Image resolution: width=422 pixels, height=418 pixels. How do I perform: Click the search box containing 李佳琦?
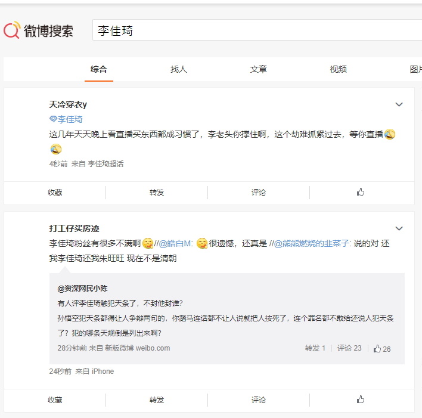257,30
